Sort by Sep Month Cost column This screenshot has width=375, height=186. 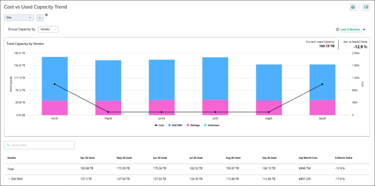pyautogui.click(x=308, y=158)
